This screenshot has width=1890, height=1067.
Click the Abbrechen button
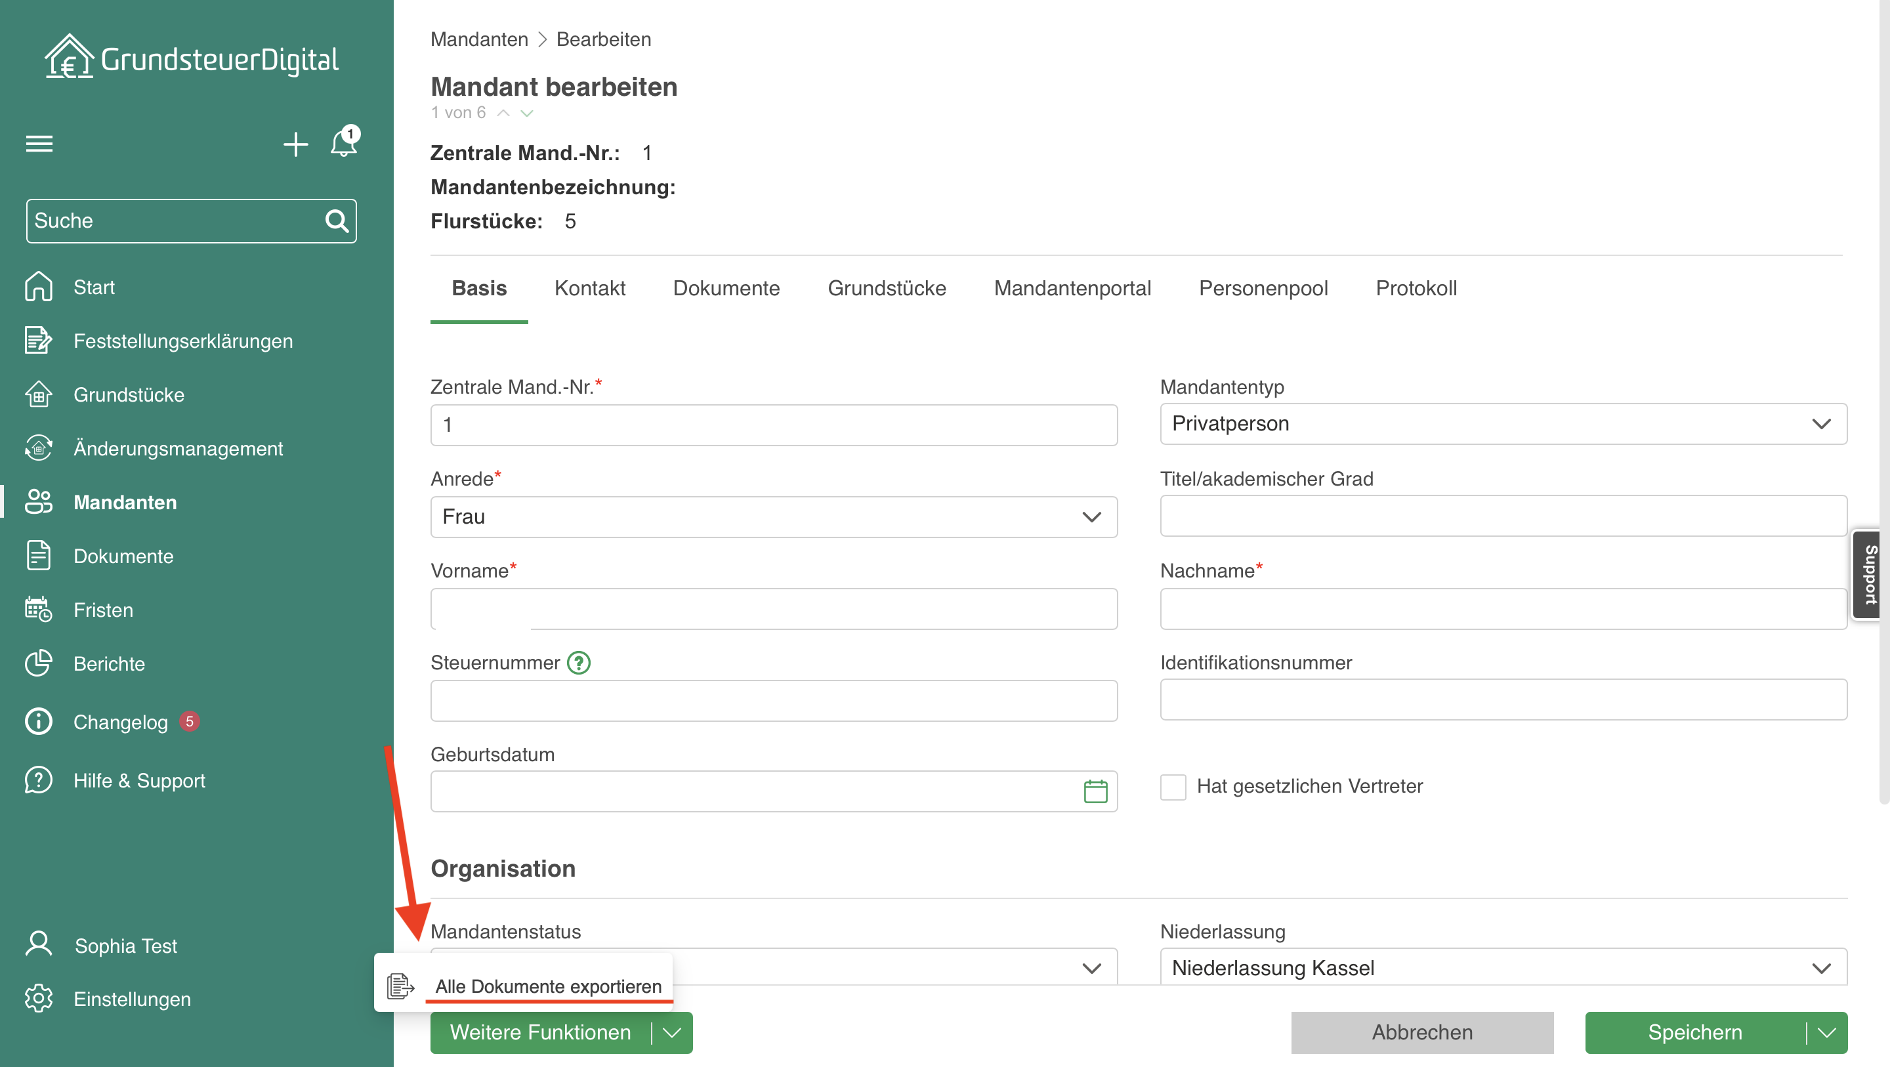click(1422, 1032)
